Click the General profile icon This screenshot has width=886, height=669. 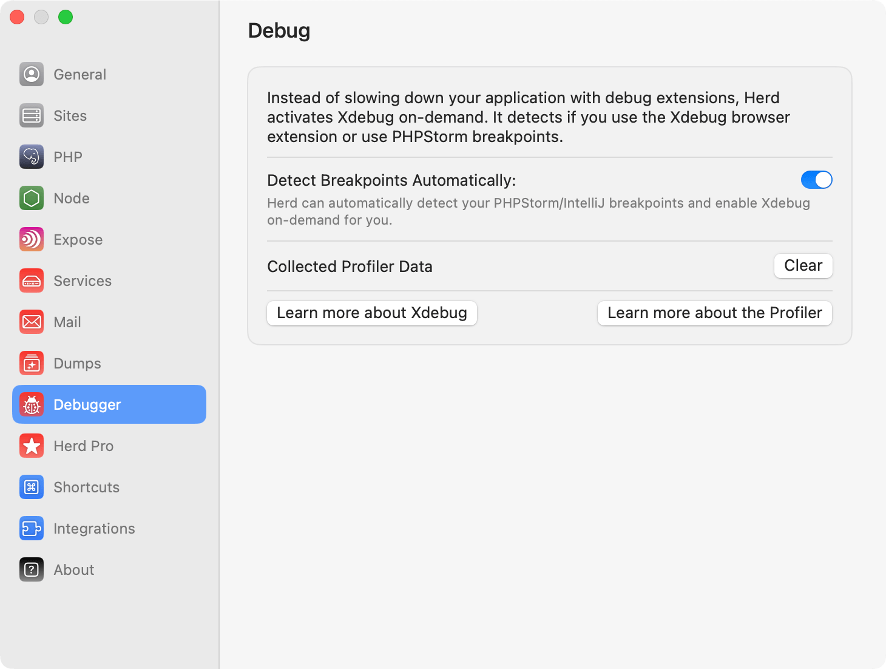coord(31,74)
